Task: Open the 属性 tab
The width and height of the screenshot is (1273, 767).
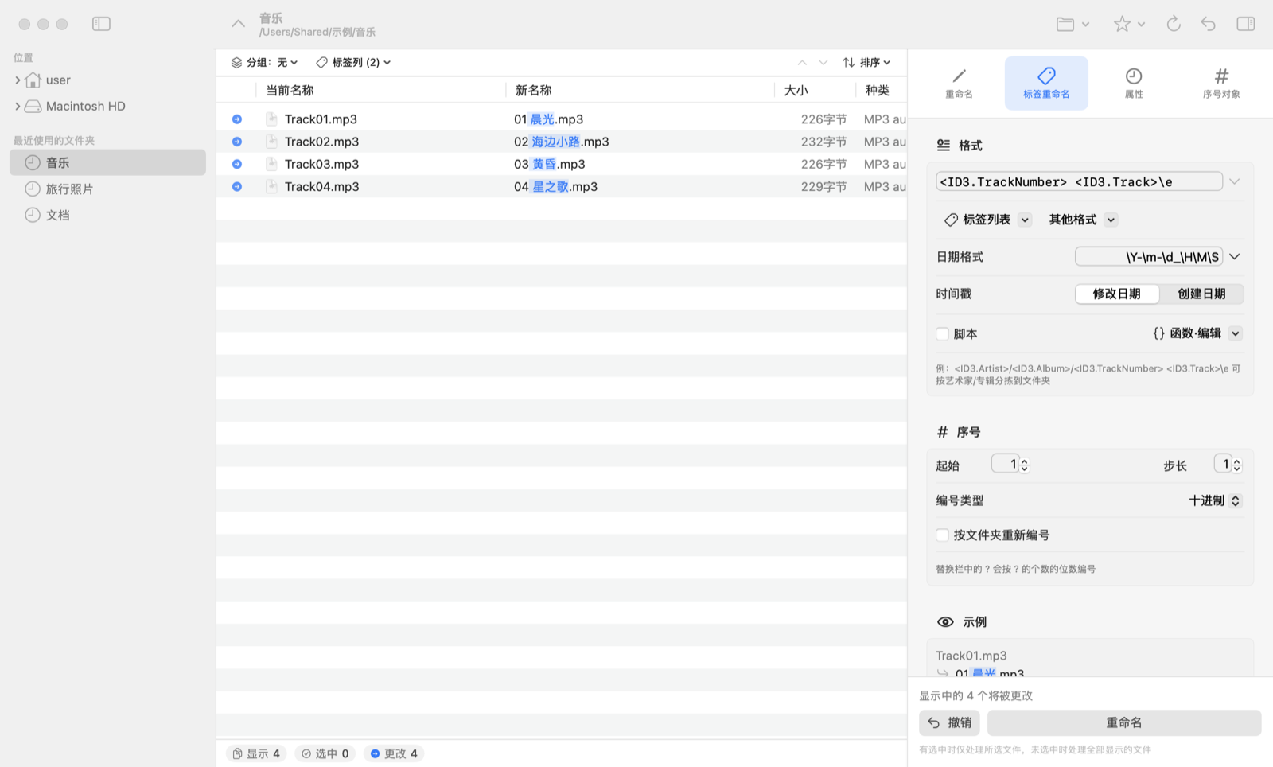Action: 1134,83
